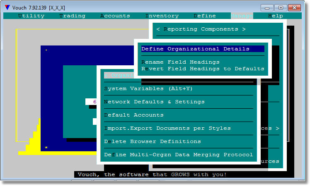The image size is (310, 186).
Task: Open the Help menu
Action: tap(276, 16)
